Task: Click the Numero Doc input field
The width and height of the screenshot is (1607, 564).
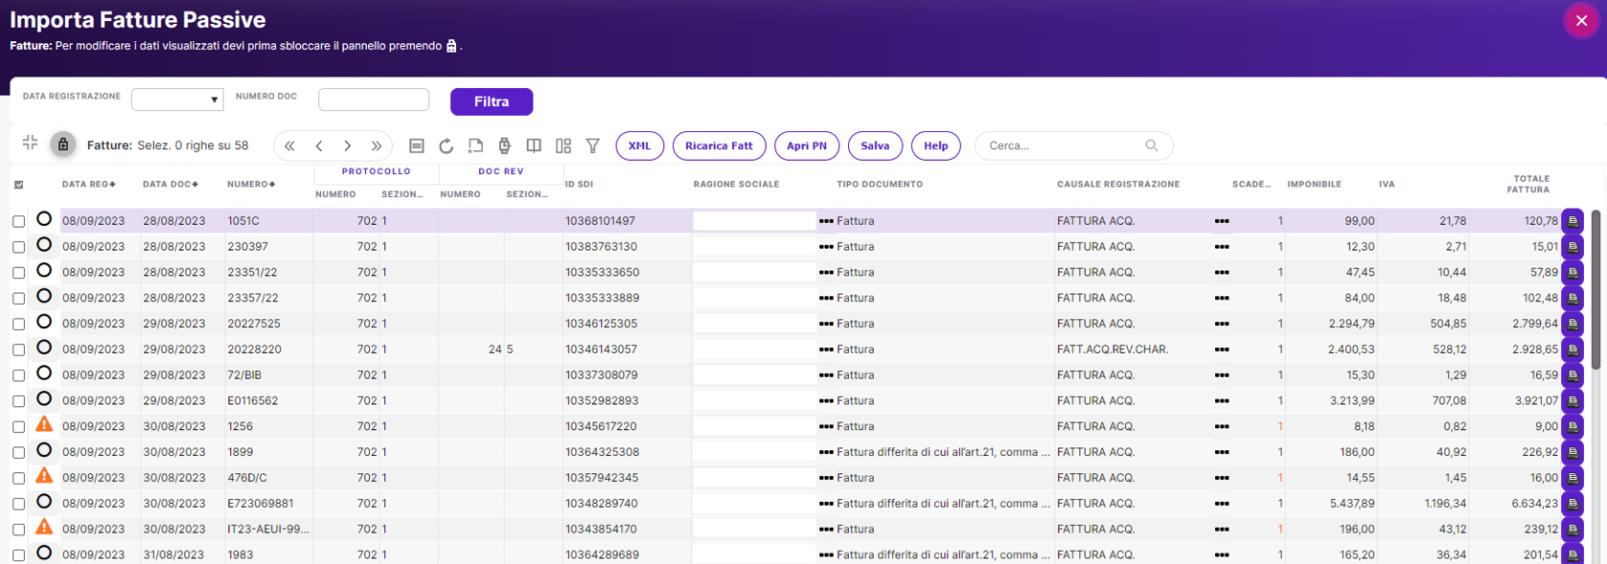Action: 374,100
